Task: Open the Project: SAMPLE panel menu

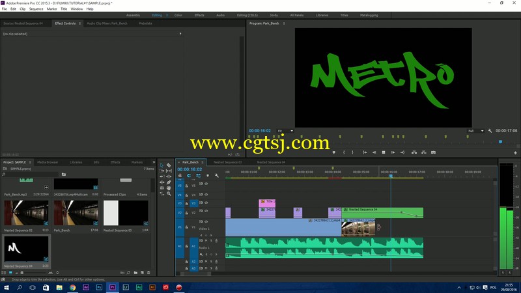Action: click(x=30, y=162)
